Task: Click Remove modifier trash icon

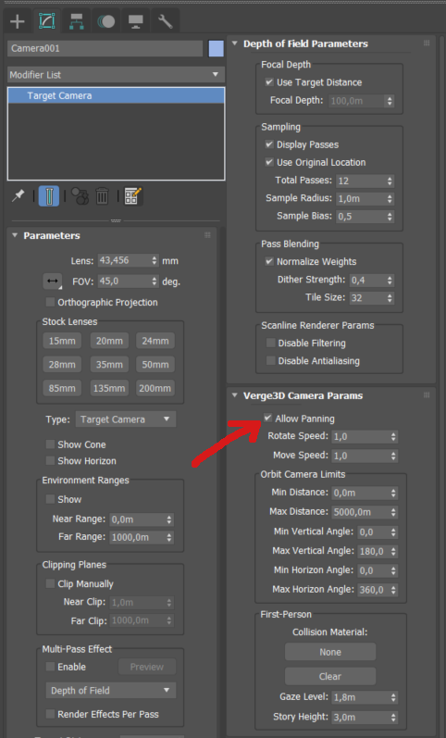Action: coord(102,195)
